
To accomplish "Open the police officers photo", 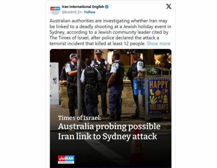I will coord(111,108).
